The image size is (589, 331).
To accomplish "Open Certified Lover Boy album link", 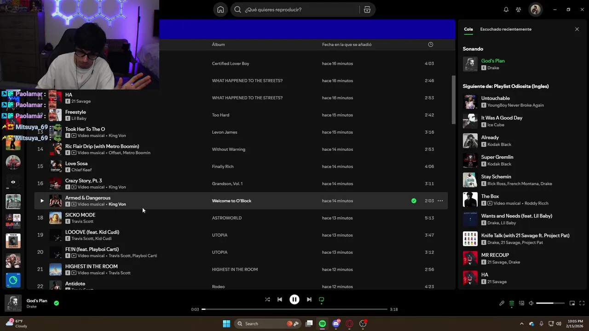I will 230,63.
